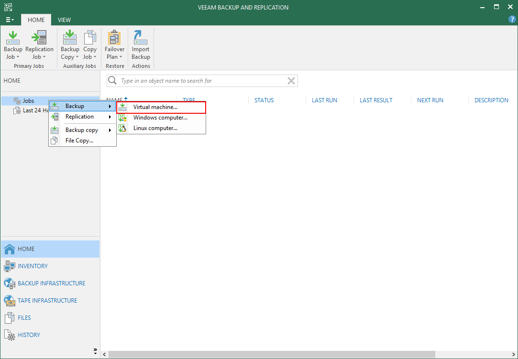
Task: Click the horizontal scrollbar left arrow
Action: (x=104, y=355)
